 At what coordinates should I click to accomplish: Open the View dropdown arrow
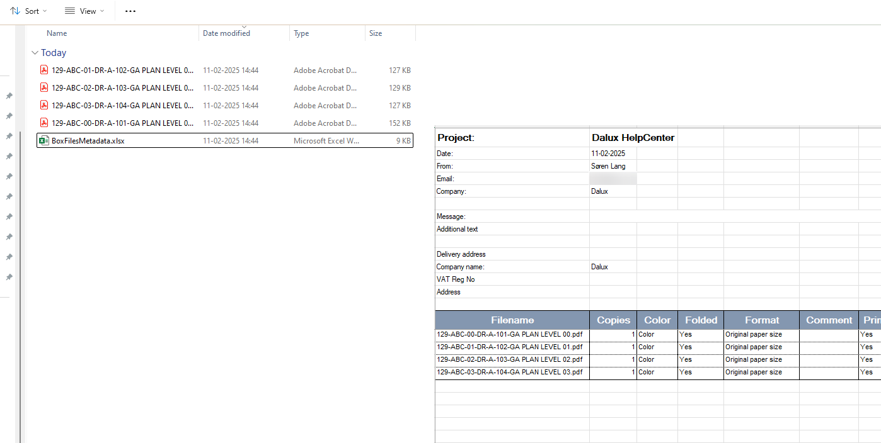102,11
